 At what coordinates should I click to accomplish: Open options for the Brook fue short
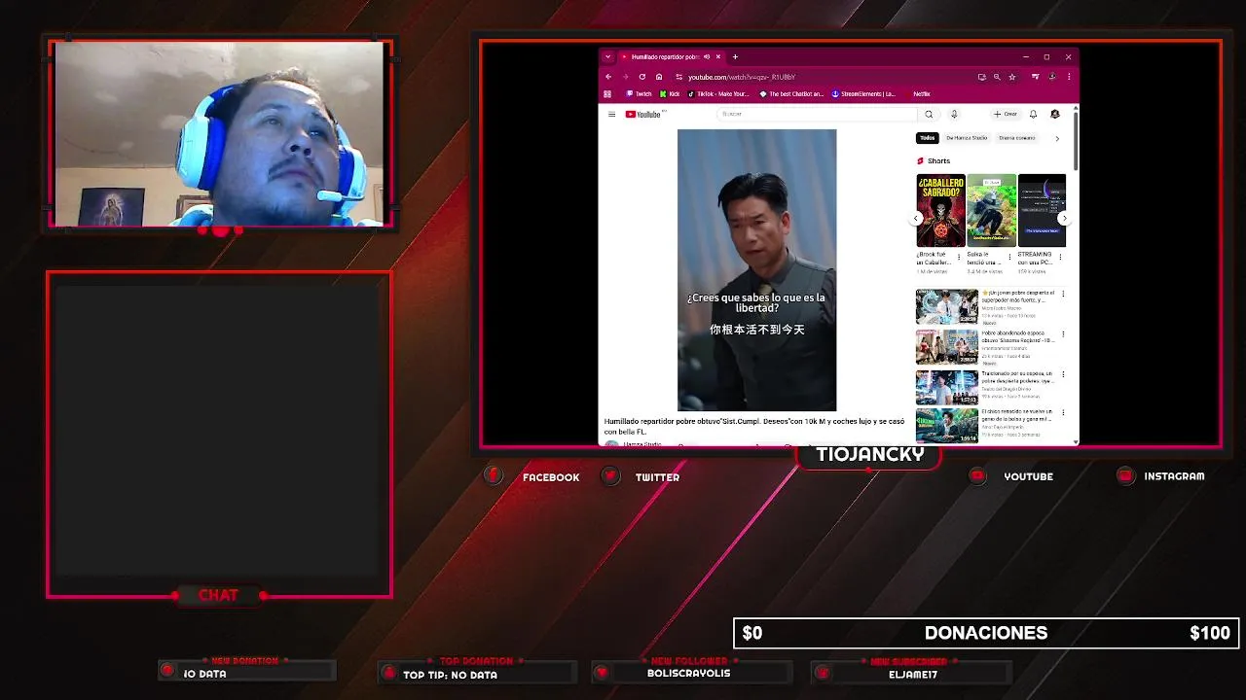coord(959,258)
